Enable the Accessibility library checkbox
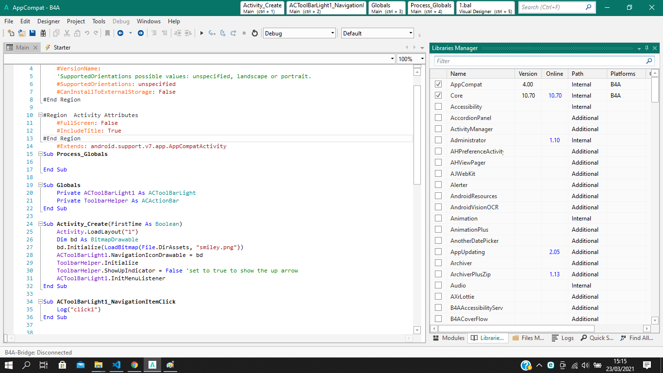The width and height of the screenshot is (663, 373). 438,107
